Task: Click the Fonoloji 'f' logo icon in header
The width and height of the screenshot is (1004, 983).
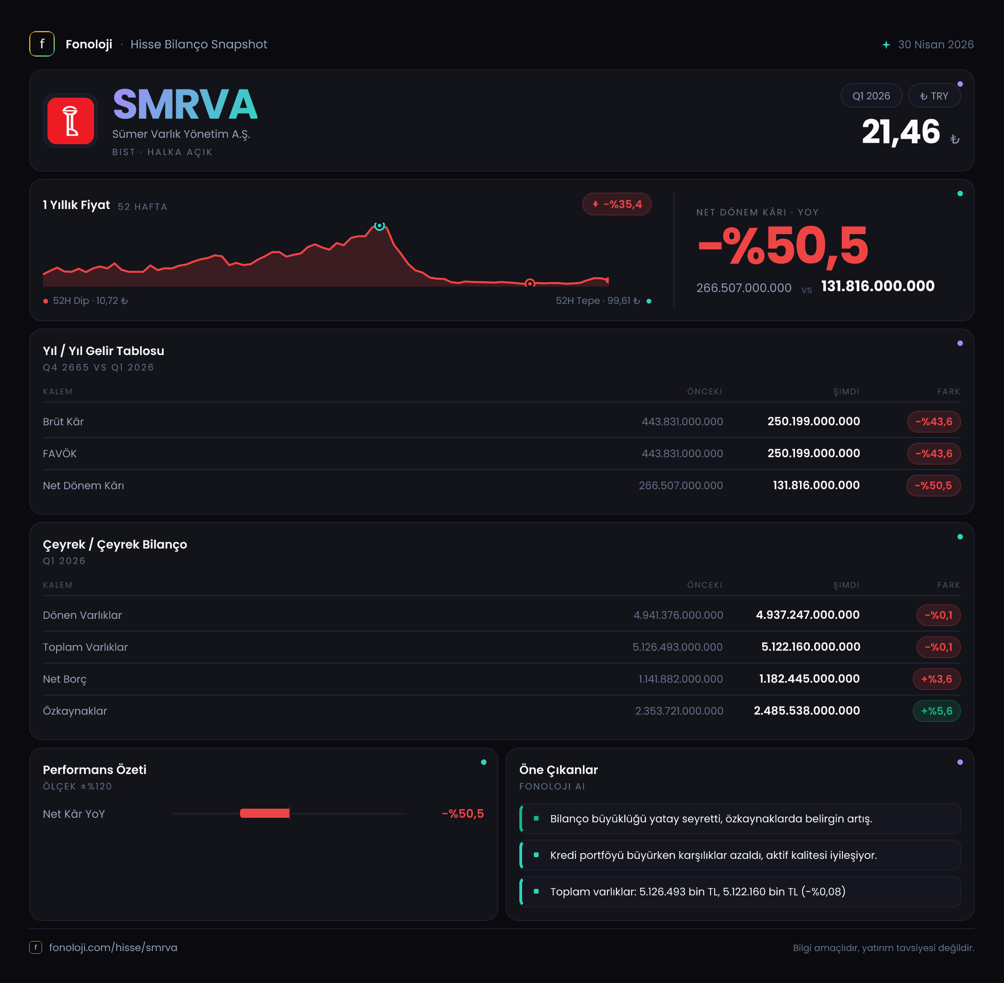Action: click(42, 44)
